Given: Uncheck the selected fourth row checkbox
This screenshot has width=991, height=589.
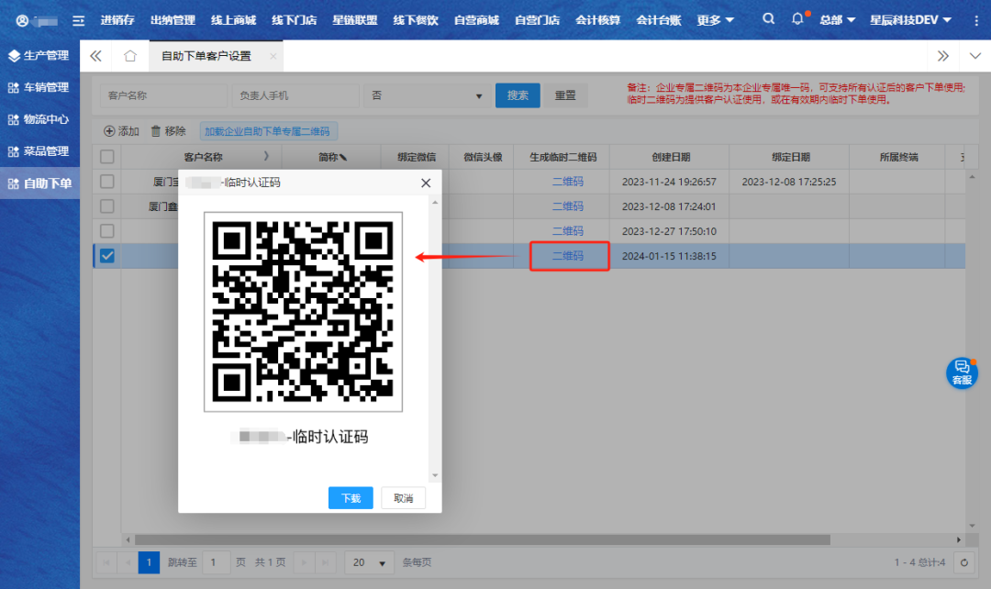Looking at the screenshot, I should [107, 256].
